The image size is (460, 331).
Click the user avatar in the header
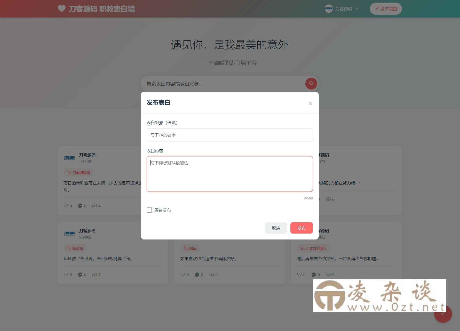coord(329,9)
